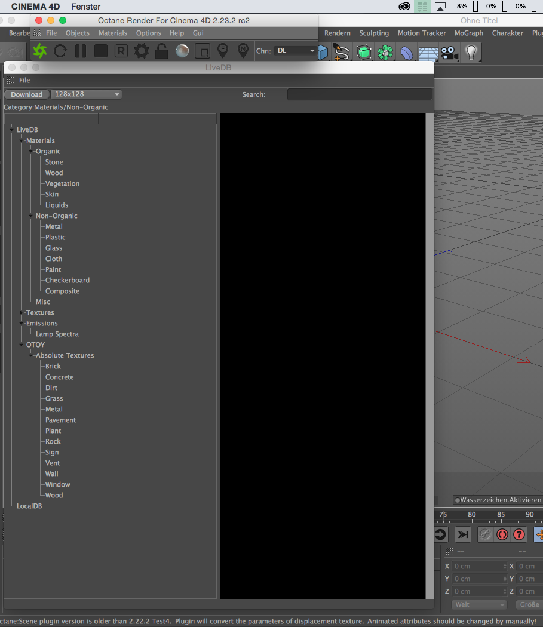This screenshot has width=543, height=627.
Task: Select Checkerboard category
Action: (68, 280)
